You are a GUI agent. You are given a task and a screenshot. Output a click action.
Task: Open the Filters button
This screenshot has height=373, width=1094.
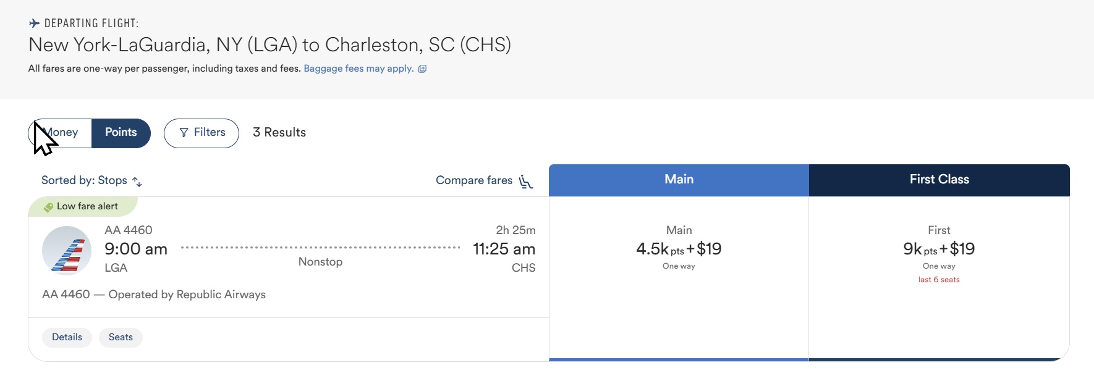(201, 133)
